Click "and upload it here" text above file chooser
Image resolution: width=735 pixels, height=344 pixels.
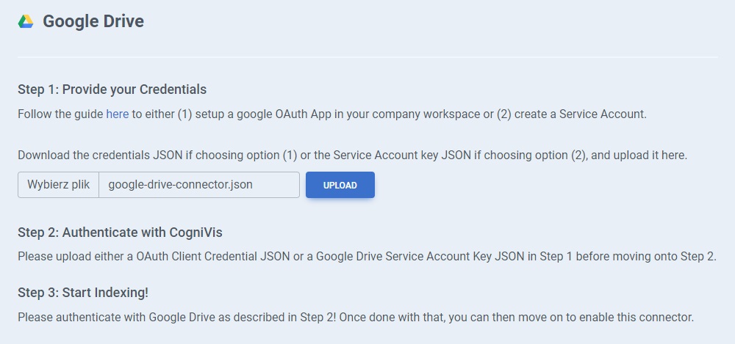tap(638, 155)
